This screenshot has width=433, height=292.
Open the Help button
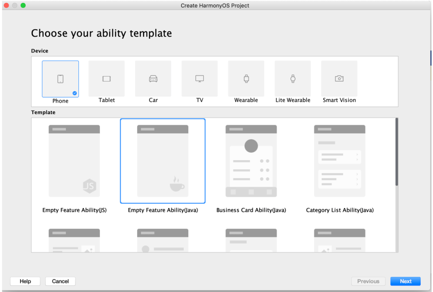(x=25, y=281)
